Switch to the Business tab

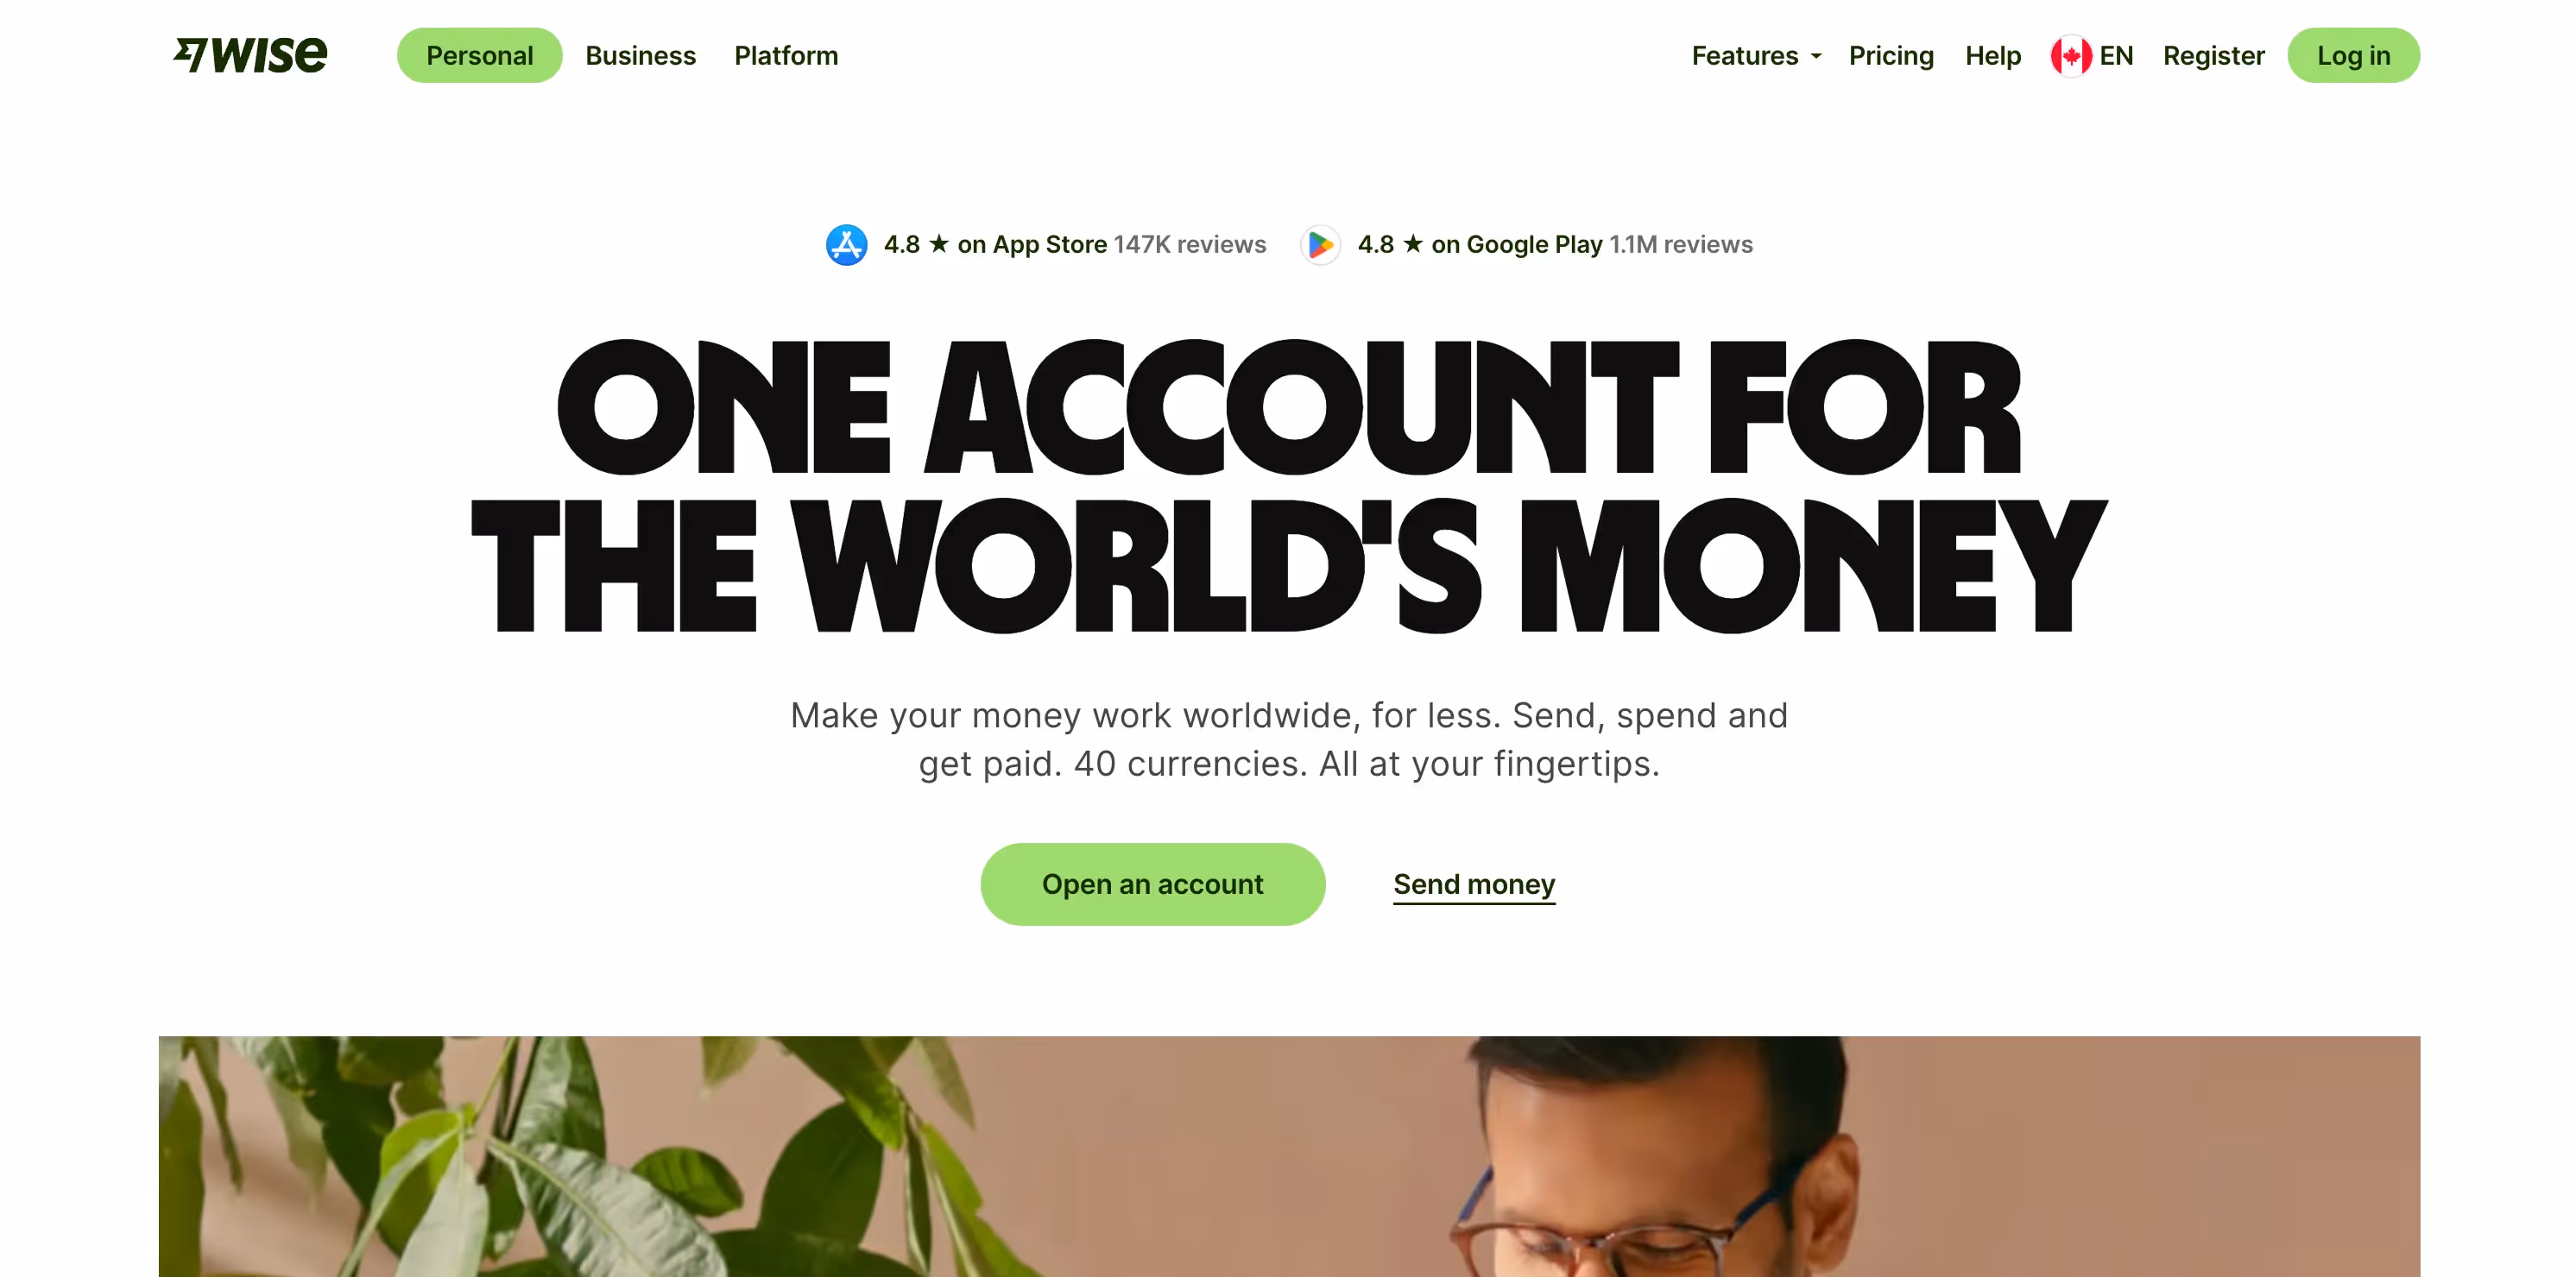[x=640, y=56]
